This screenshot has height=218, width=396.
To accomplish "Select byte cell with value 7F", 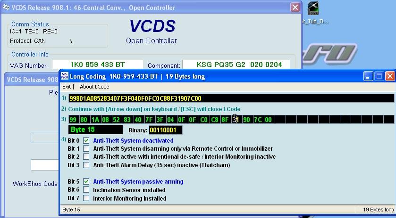I will pos(149,120).
